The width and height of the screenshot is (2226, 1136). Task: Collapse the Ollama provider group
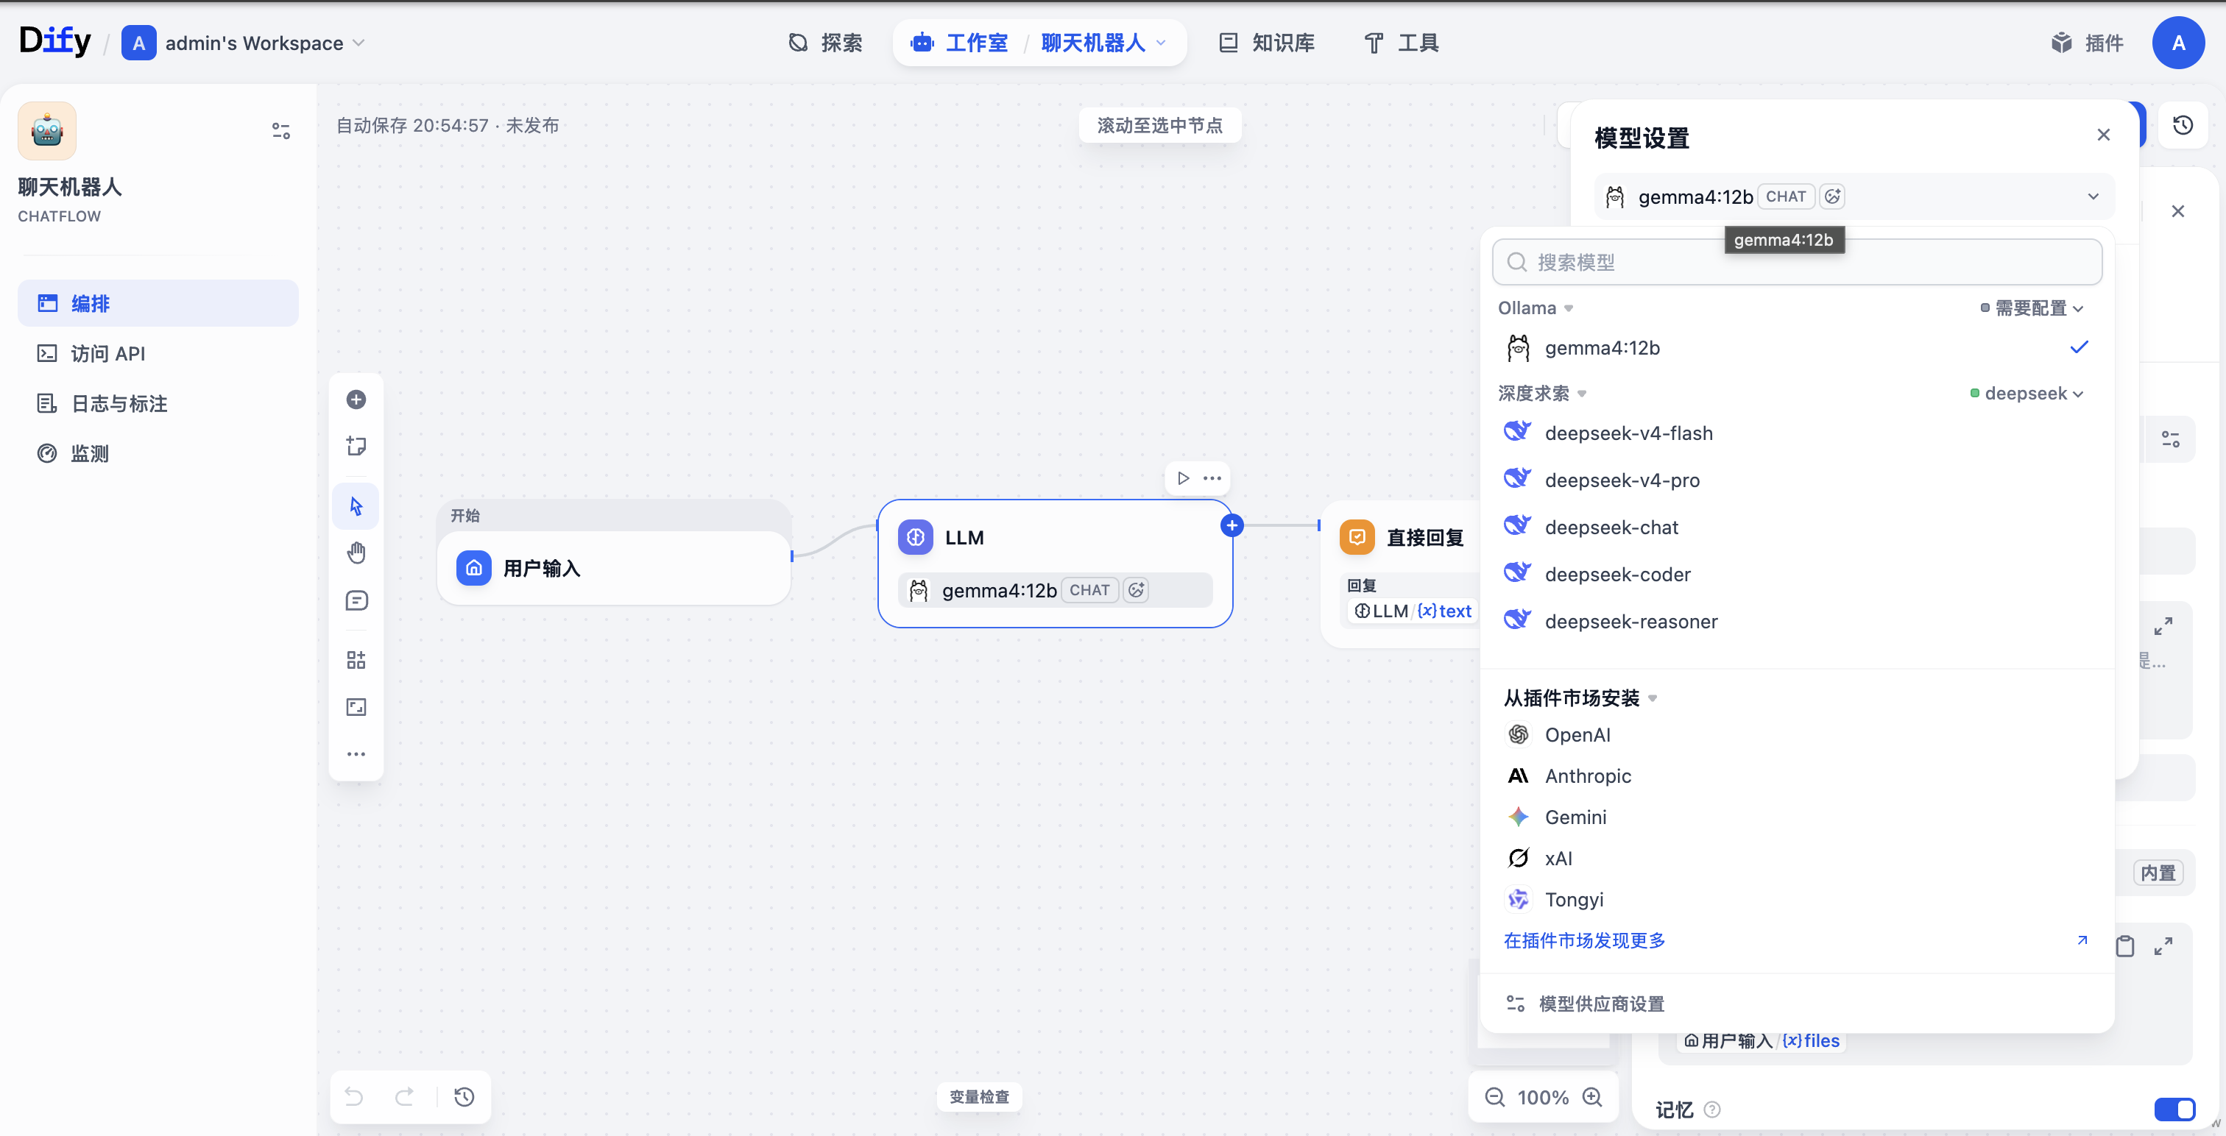click(x=1536, y=308)
